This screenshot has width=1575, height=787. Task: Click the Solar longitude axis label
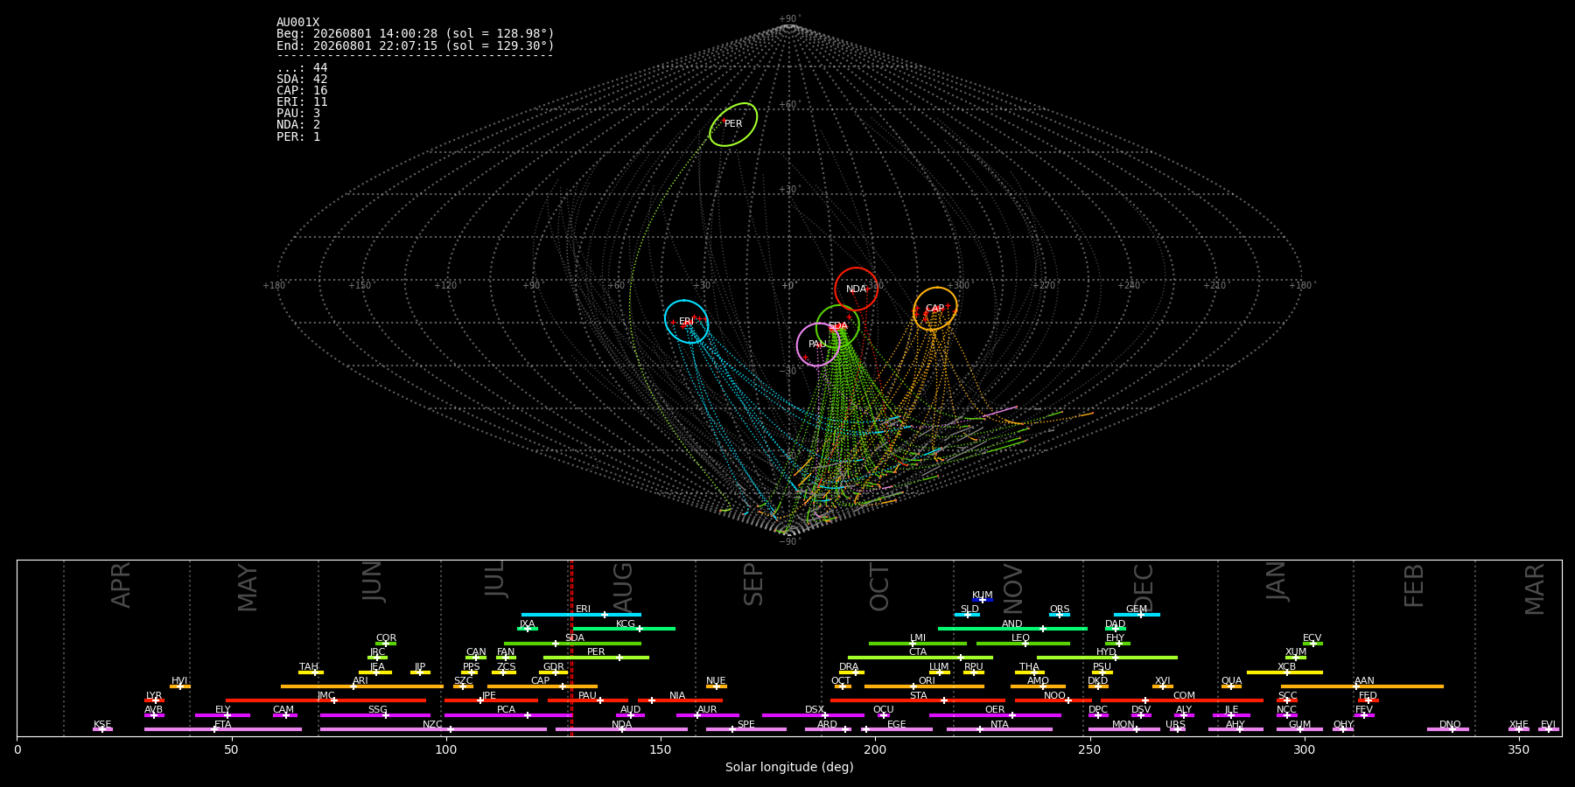click(789, 767)
